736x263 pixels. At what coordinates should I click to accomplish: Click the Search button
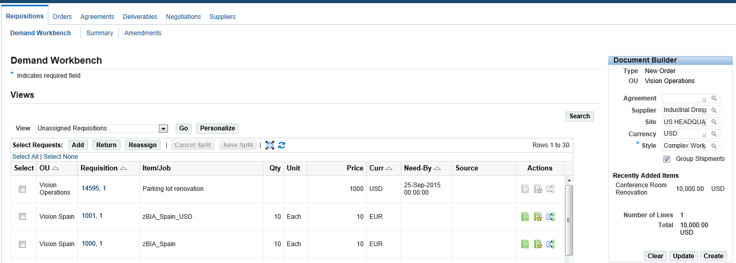click(x=579, y=116)
